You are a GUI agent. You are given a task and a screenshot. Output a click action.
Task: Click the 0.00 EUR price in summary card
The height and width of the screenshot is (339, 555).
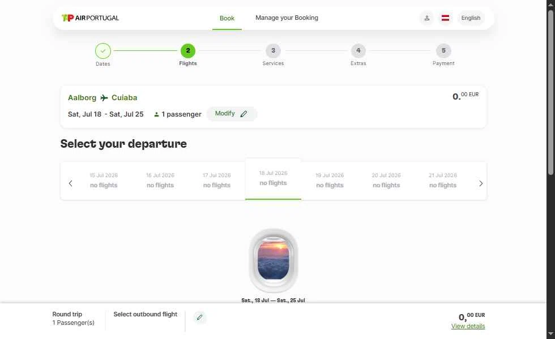[x=466, y=96]
